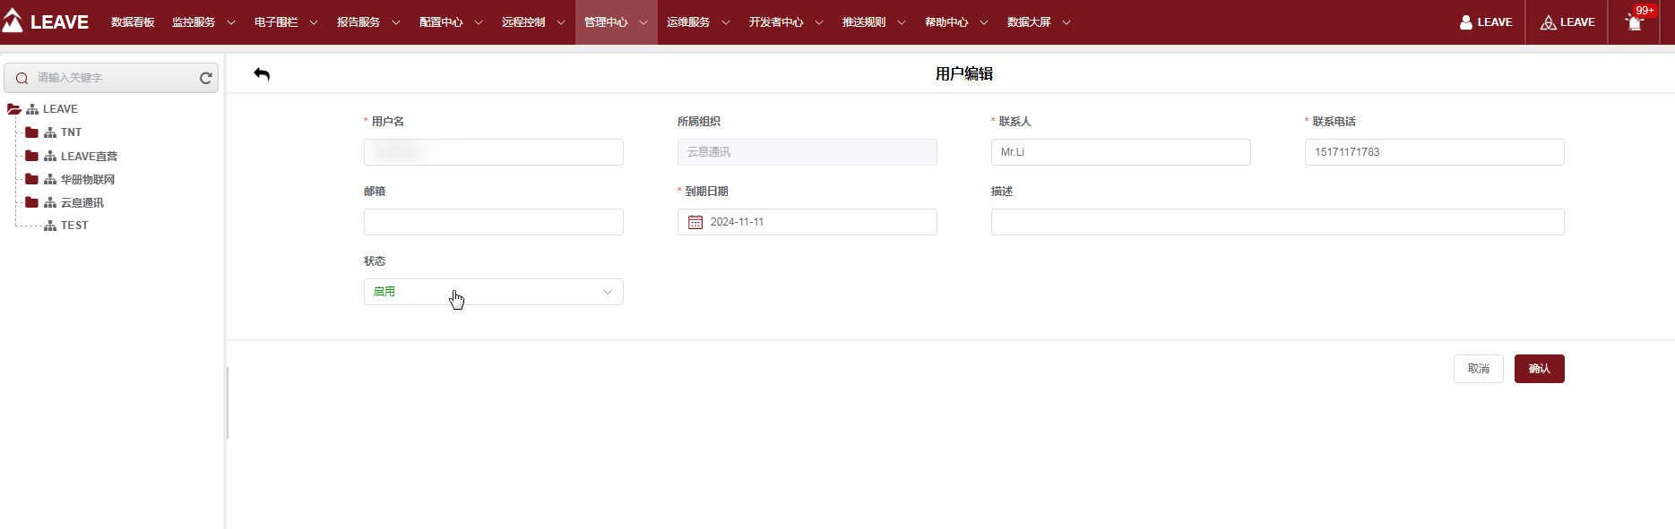Select 云息通讯 in the organization tree
The image size is (1675, 529).
pos(82,203)
